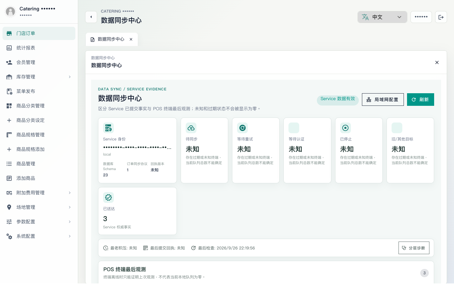Click the logout icon in the top right
454x291 pixels.
click(x=441, y=17)
